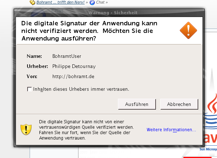Click the Urheber field label
The image size is (217, 158).
[38, 66]
